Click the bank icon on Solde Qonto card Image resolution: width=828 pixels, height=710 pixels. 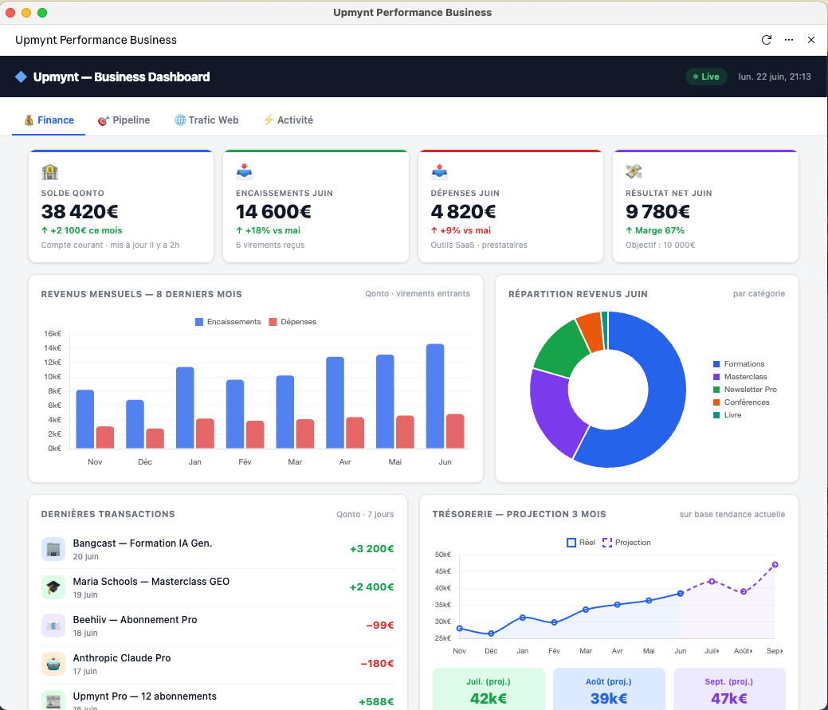pos(49,172)
